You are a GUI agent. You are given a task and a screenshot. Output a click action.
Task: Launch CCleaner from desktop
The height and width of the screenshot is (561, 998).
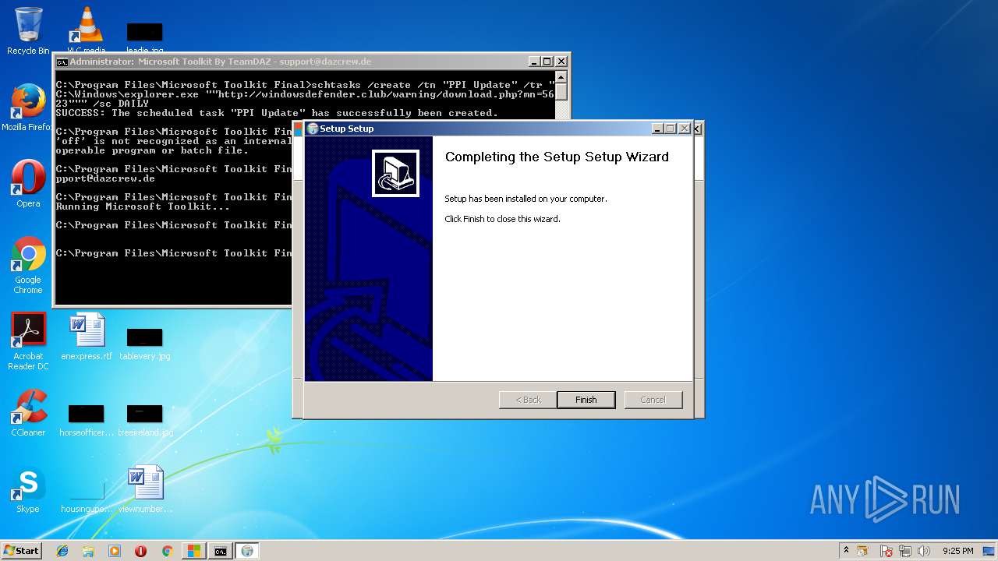click(x=28, y=413)
